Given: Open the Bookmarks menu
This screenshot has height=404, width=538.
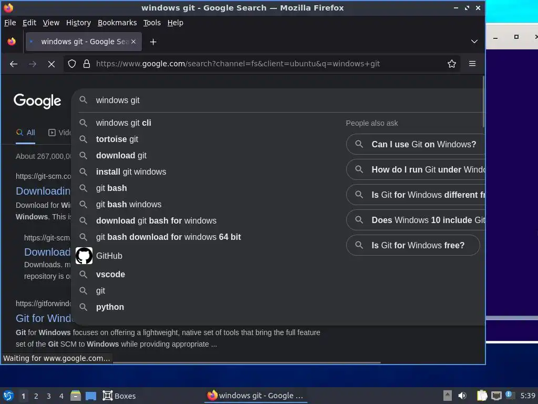Looking at the screenshot, I should [117, 23].
